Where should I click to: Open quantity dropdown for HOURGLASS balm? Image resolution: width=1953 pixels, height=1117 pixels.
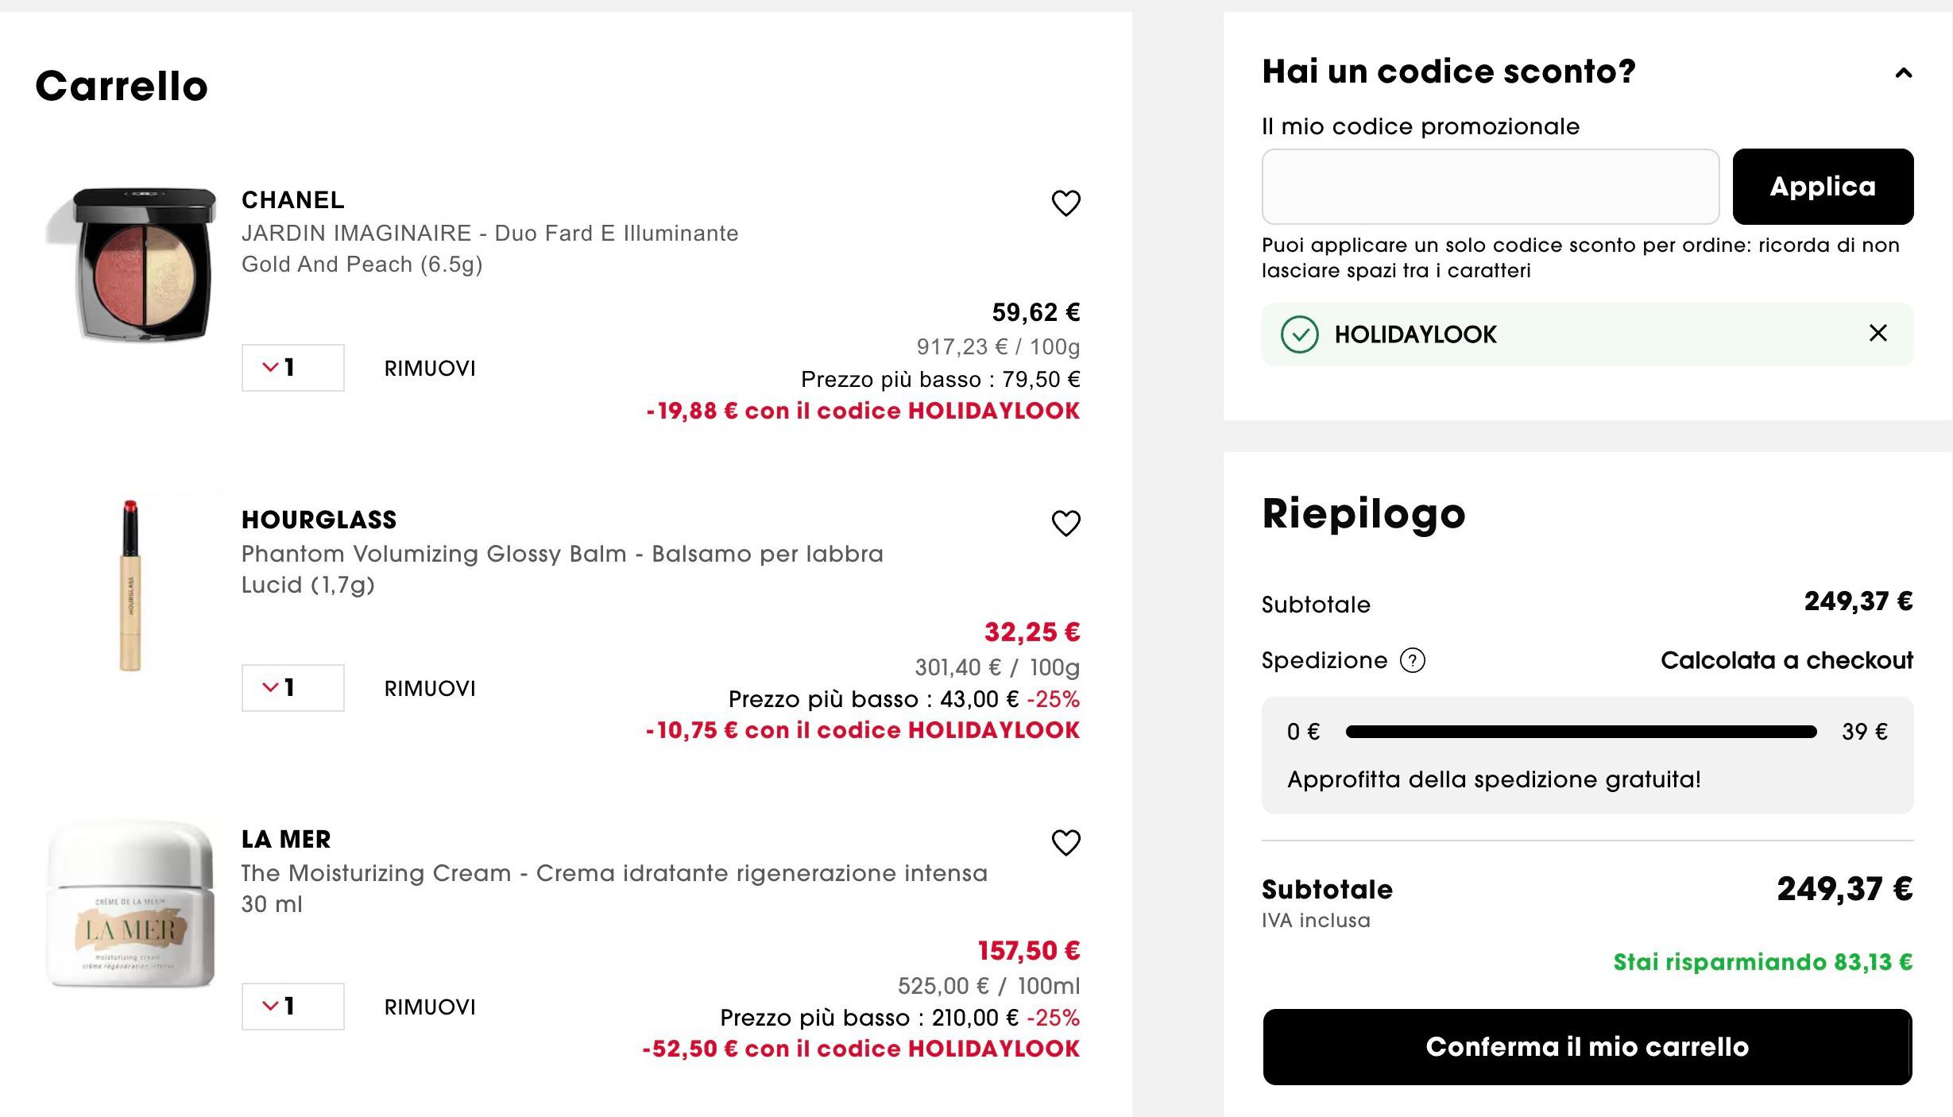click(292, 688)
